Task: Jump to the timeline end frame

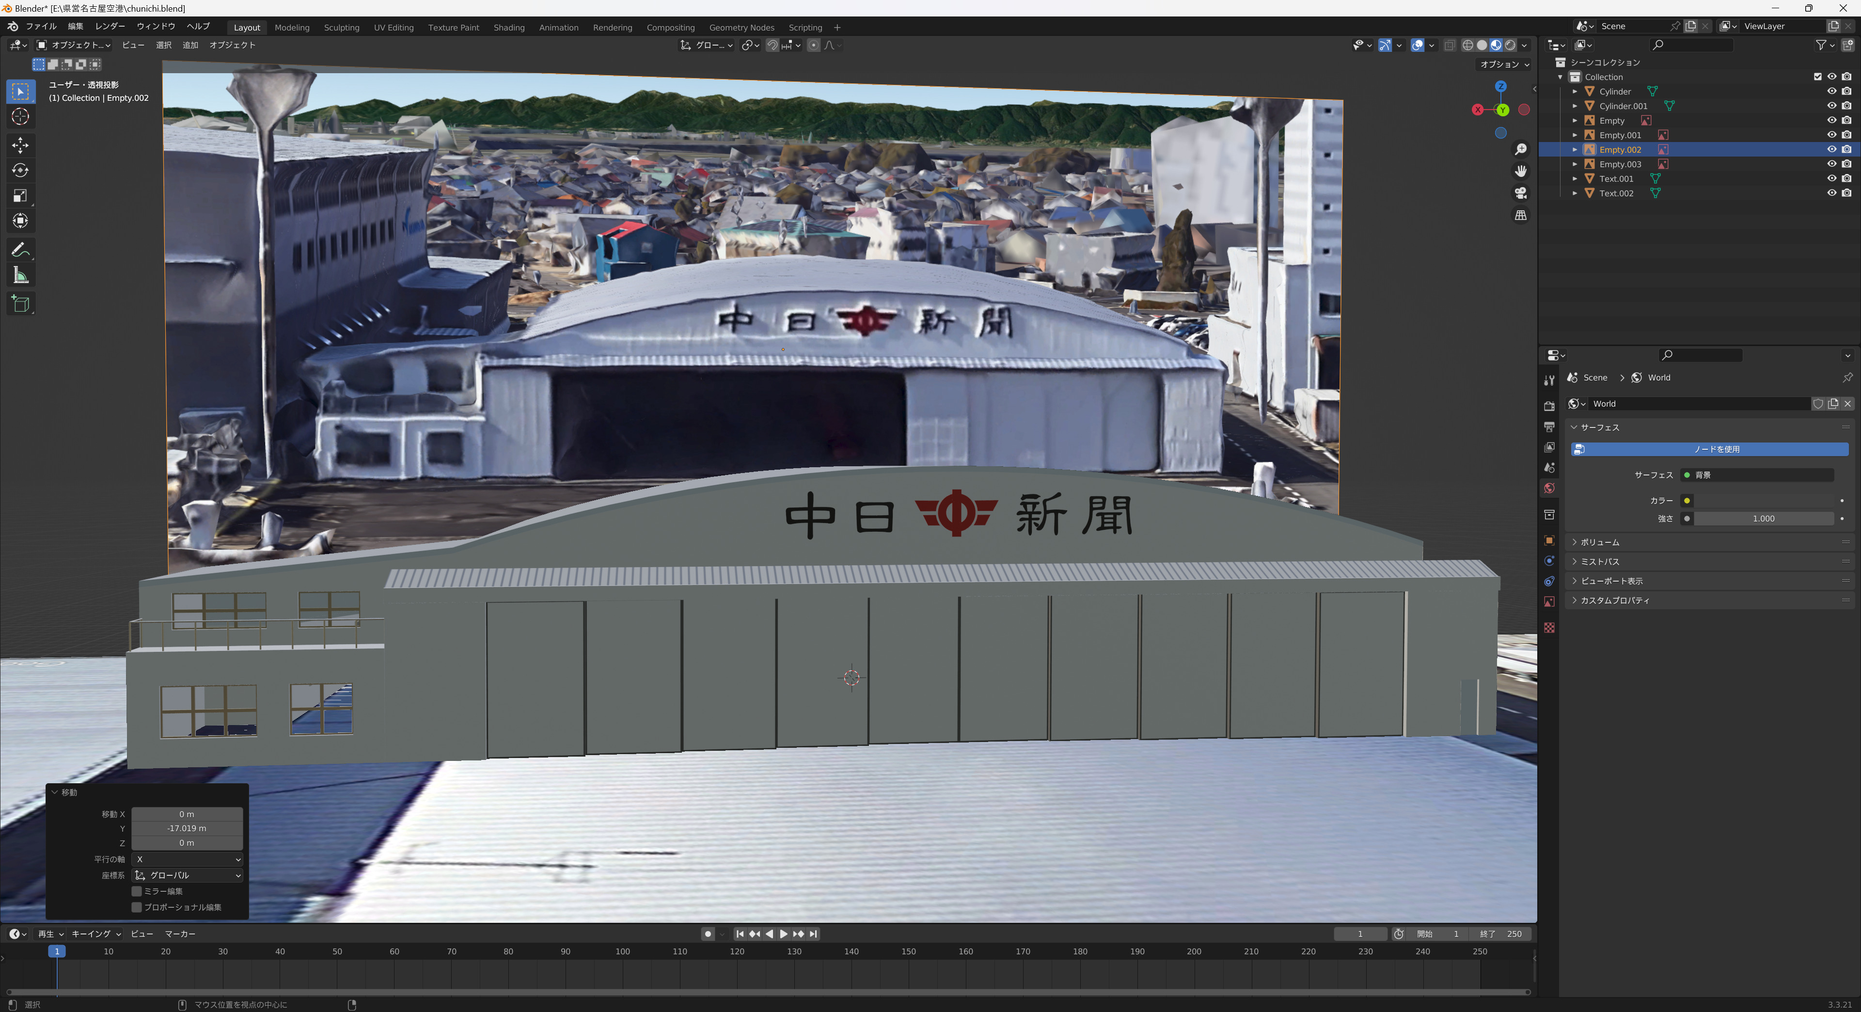Action: click(x=814, y=934)
